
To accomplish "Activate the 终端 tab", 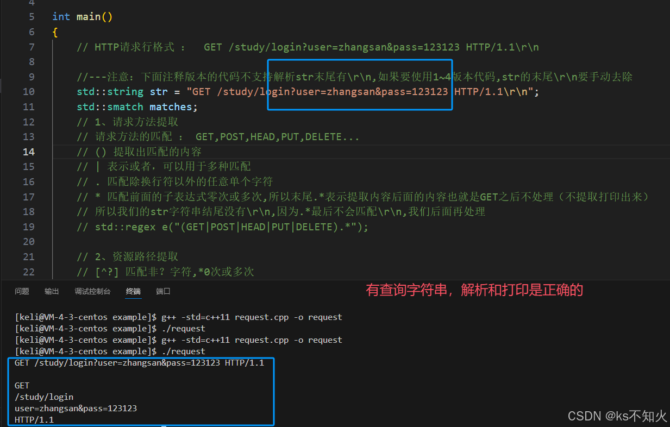I will pyautogui.click(x=133, y=291).
